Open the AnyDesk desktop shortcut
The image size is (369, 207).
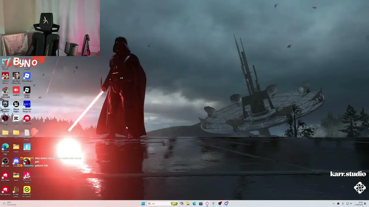(x=16, y=91)
